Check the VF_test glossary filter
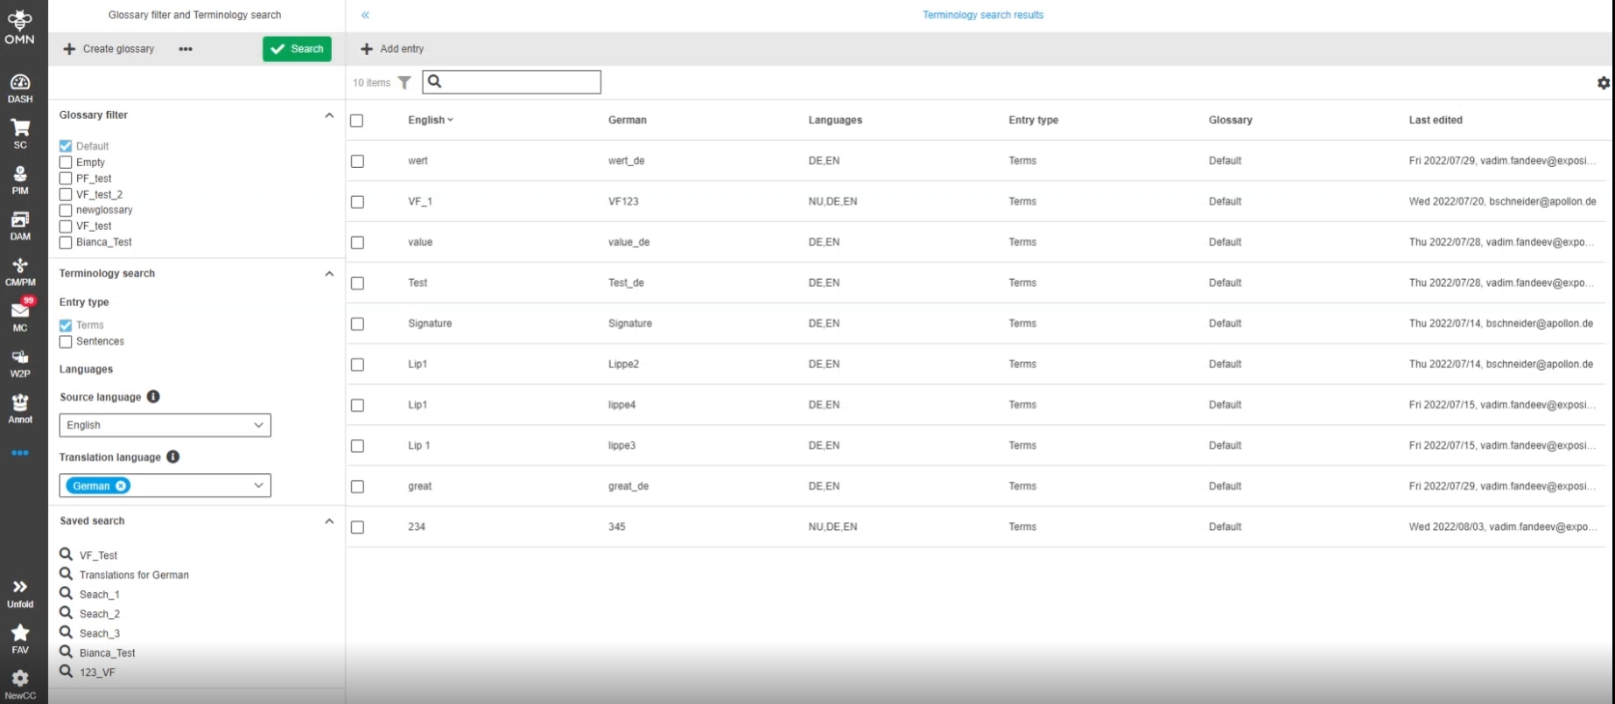The image size is (1615, 704). click(x=66, y=227)
